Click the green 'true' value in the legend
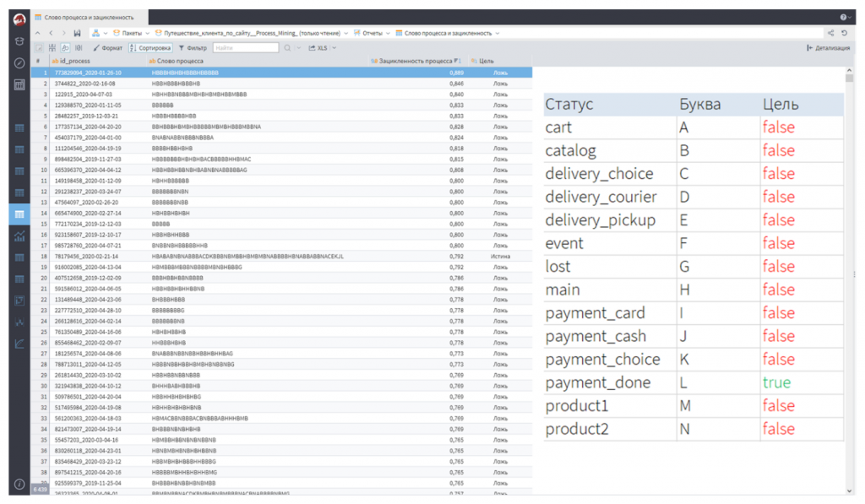Image resolution: width=865 pixels, height=504 pixels. (x=776, y=382)
